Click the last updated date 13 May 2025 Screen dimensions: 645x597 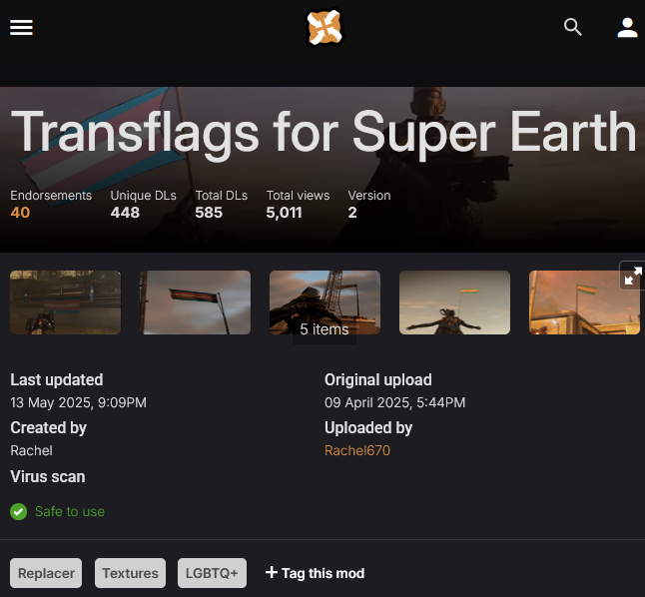pyautogui.click(x=78, y=402)
